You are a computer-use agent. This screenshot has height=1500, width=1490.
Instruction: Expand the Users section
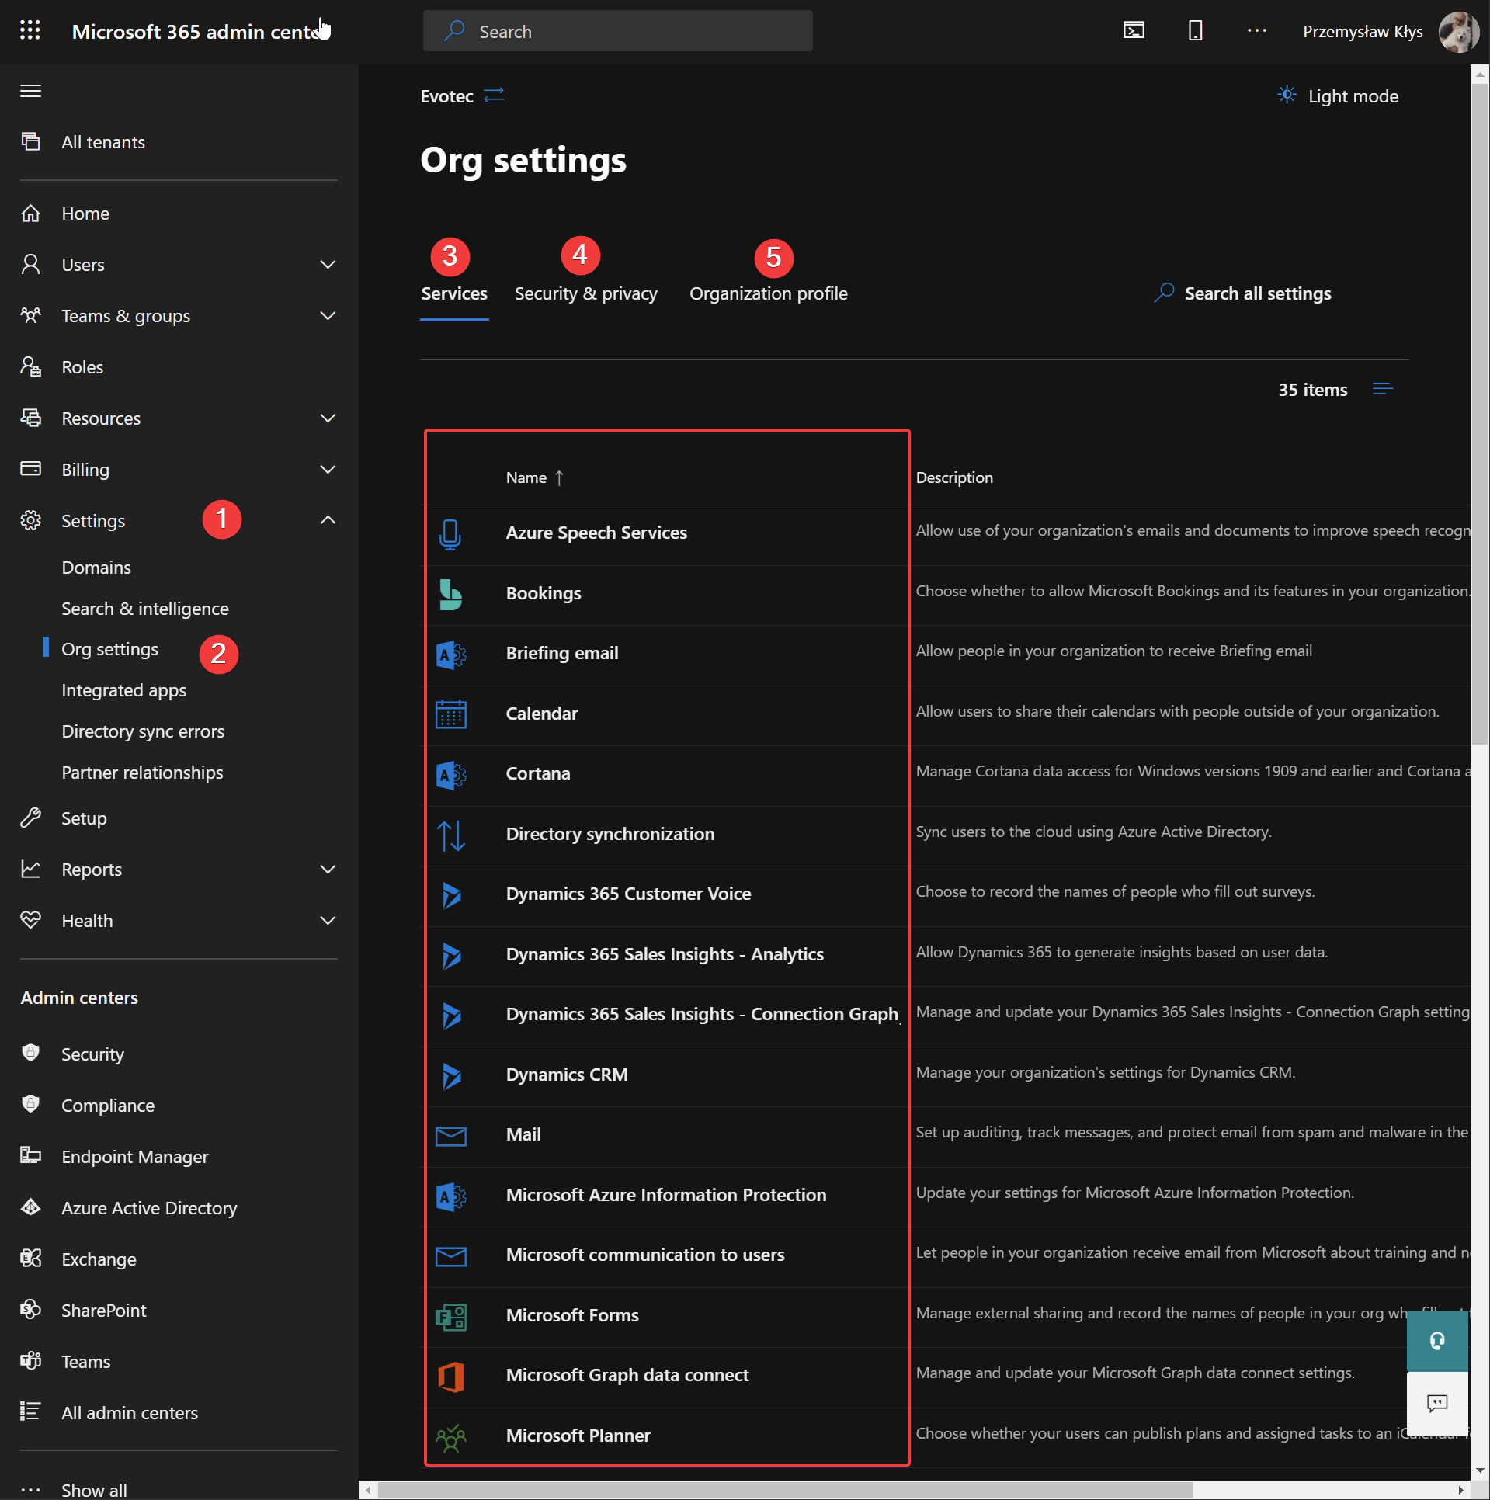tap(328, 264)
